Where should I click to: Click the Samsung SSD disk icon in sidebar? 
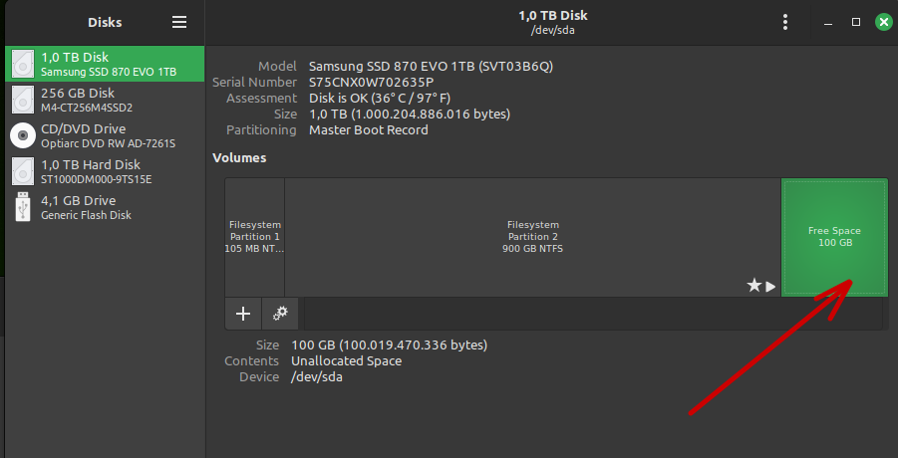23,64
